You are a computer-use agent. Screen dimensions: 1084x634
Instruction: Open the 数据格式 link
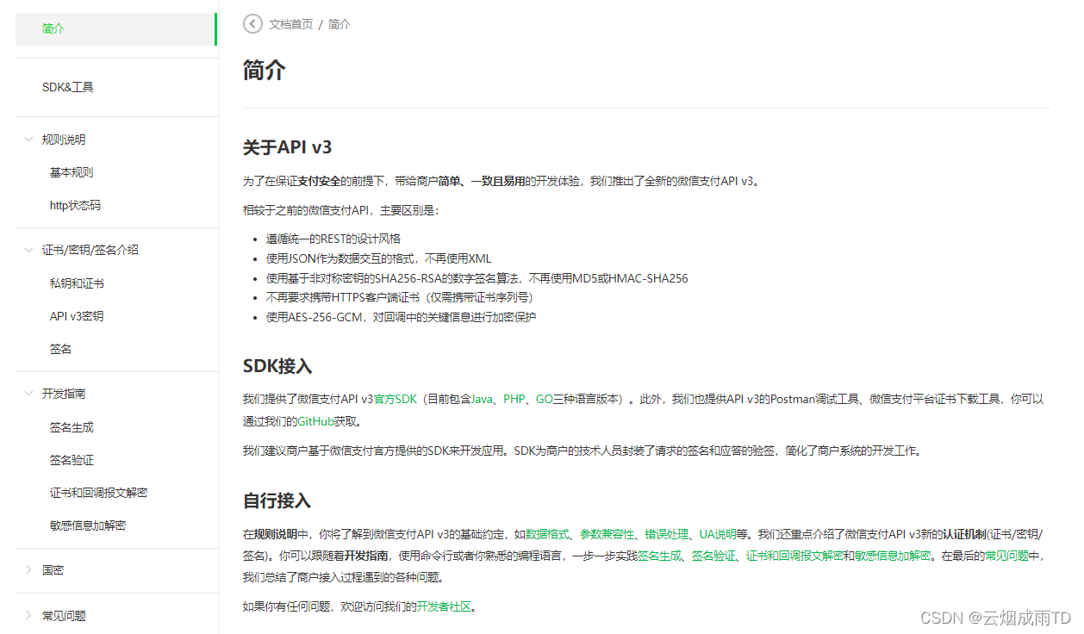tap(548, 533)
